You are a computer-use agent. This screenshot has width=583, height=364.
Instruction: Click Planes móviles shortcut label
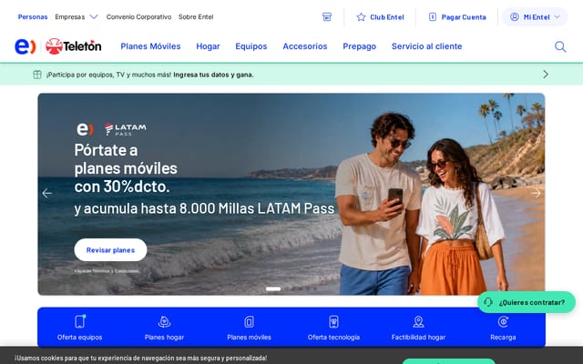click(249, 338)
